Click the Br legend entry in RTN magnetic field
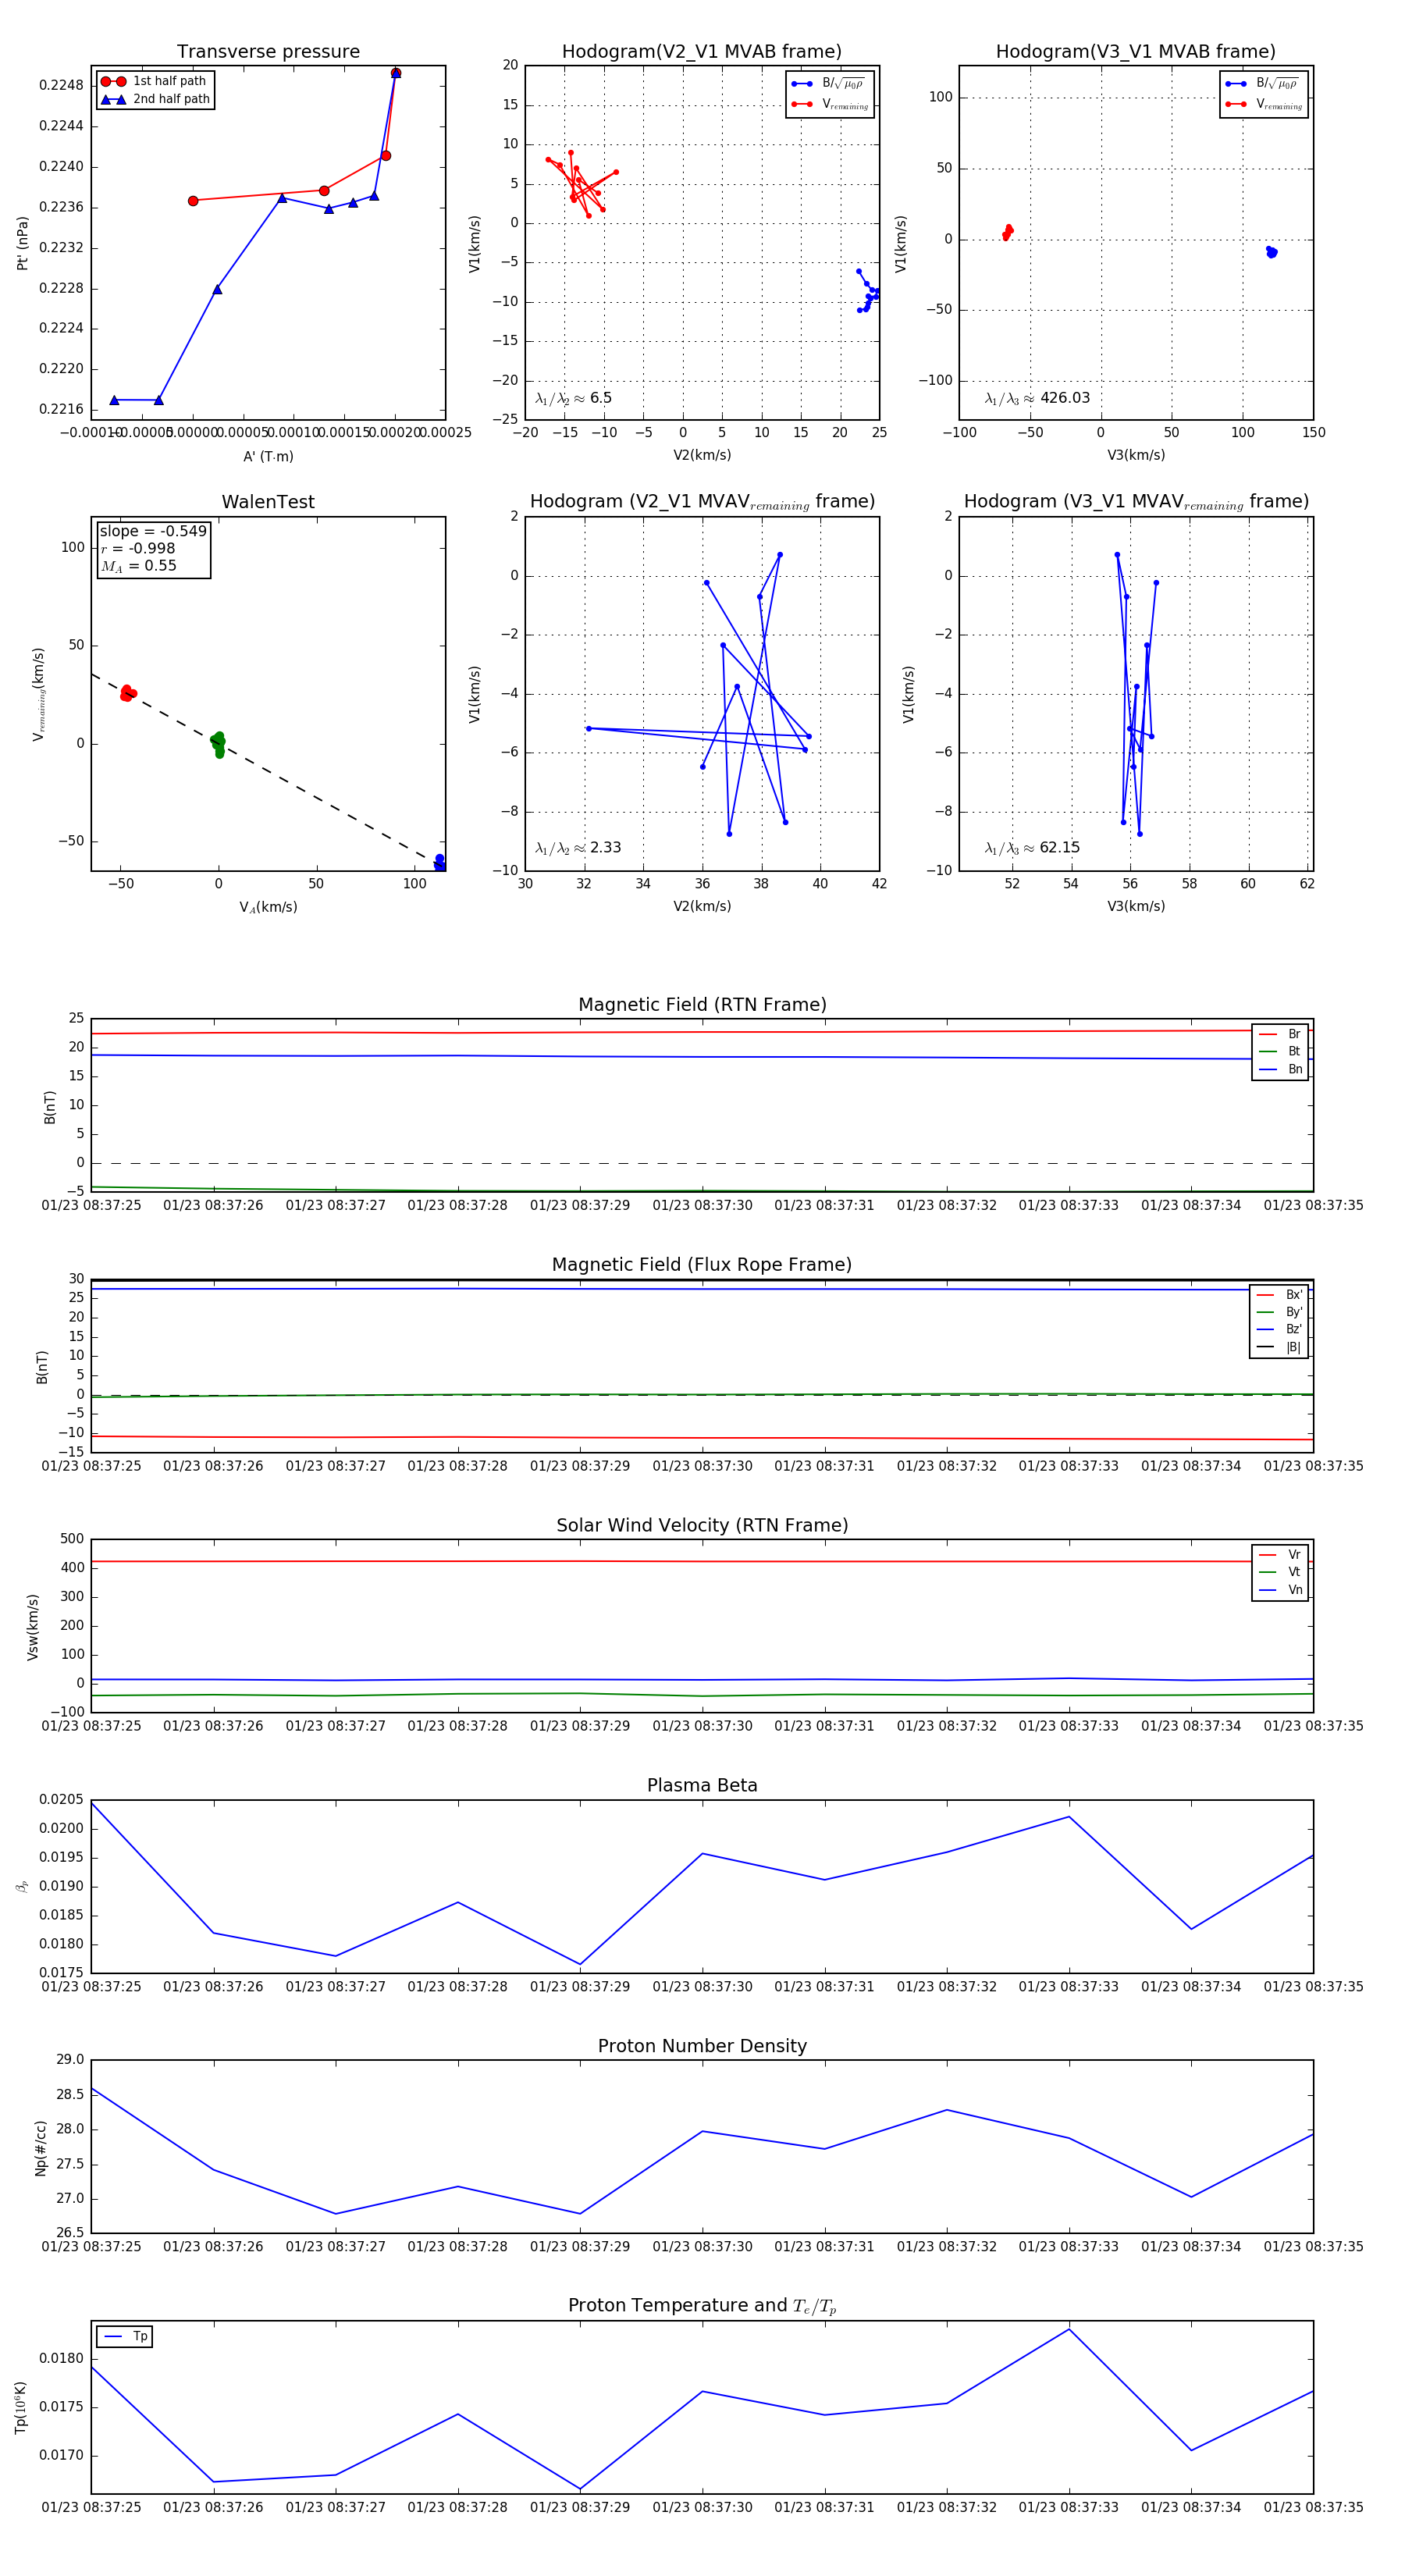The image size is (1405, 2576). click(x=1281, y=1034)
